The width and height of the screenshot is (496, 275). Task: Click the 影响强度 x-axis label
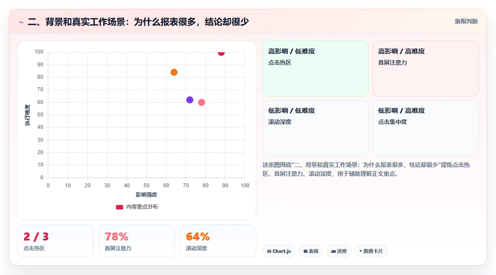pos(147,194)
